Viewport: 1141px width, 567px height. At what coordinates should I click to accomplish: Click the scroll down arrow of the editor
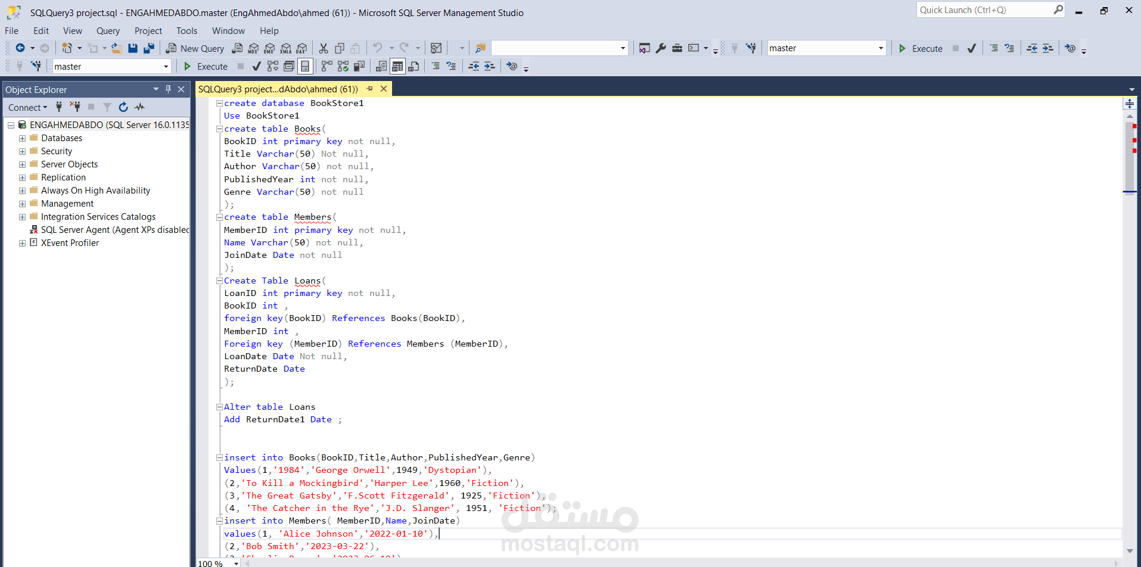[x=1130, y=552]
